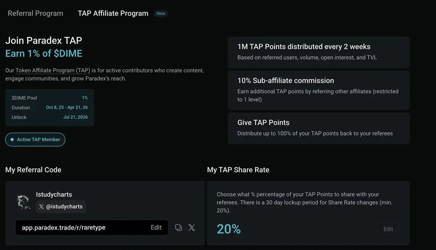Viewport: 436px width, 250px height.
Task: Edit the raretype referral code
Action: coord(156,228)
